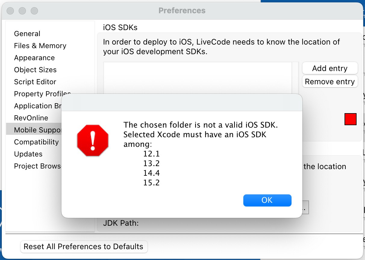Open the General preferences section
The width and height of the screenshot is (365, 260).
tap(27, 34)
